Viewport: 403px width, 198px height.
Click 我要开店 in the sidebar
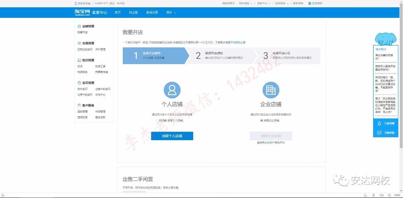[82, 32]
